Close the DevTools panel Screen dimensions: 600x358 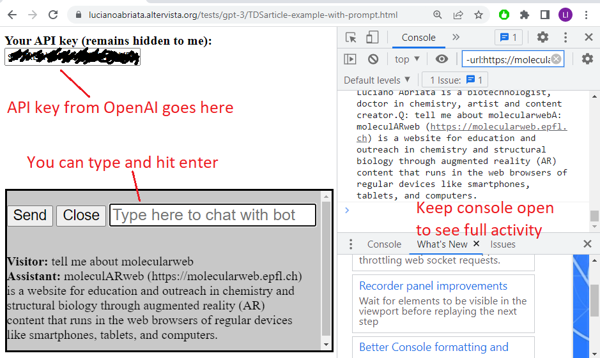[588, 37]
